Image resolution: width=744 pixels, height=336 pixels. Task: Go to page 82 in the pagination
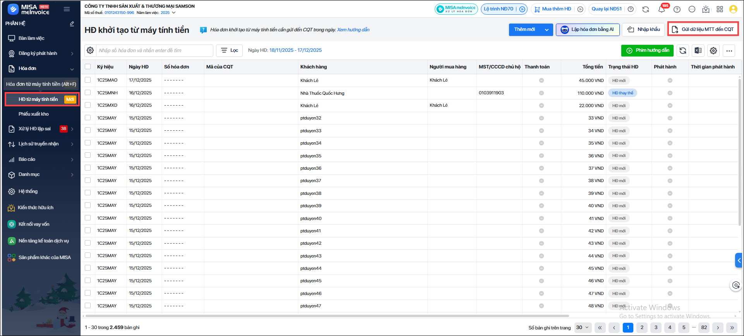click(x=704, y=327)
